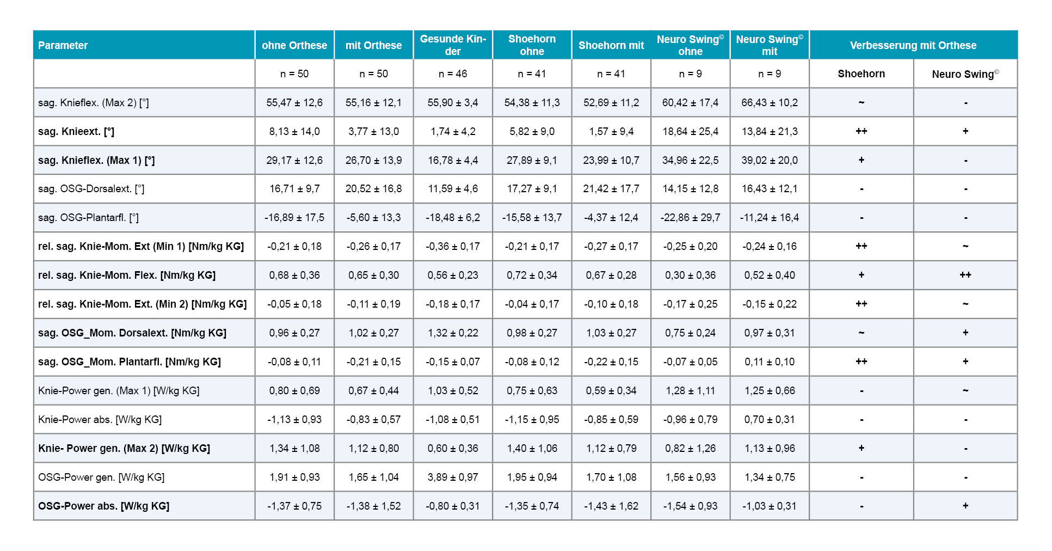Click the cell "-22,86 ± 29,7"
1052x551 pixels.
(x=690, y=217)
